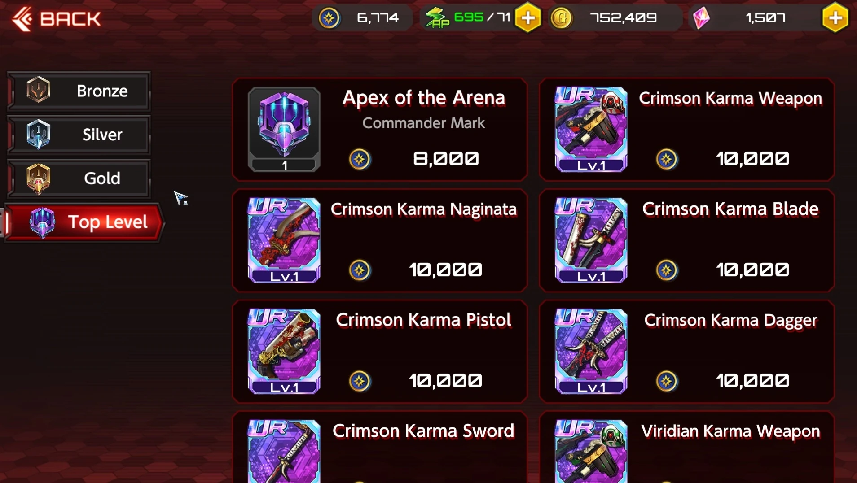
Task: Click the green AP energy icon
Action: [x=437, y=18]
